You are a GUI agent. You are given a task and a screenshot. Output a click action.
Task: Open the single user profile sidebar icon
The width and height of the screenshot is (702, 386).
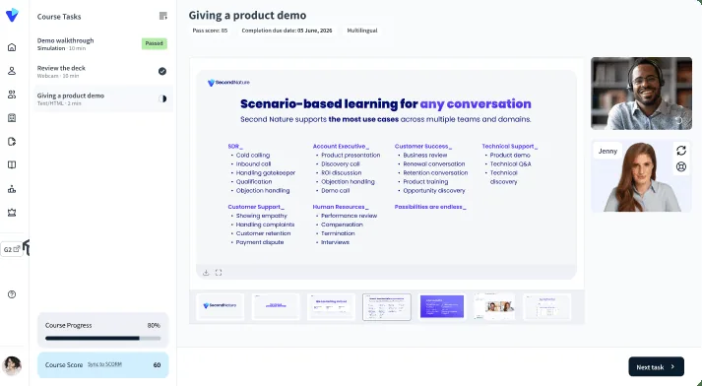[x=12, y=71]
